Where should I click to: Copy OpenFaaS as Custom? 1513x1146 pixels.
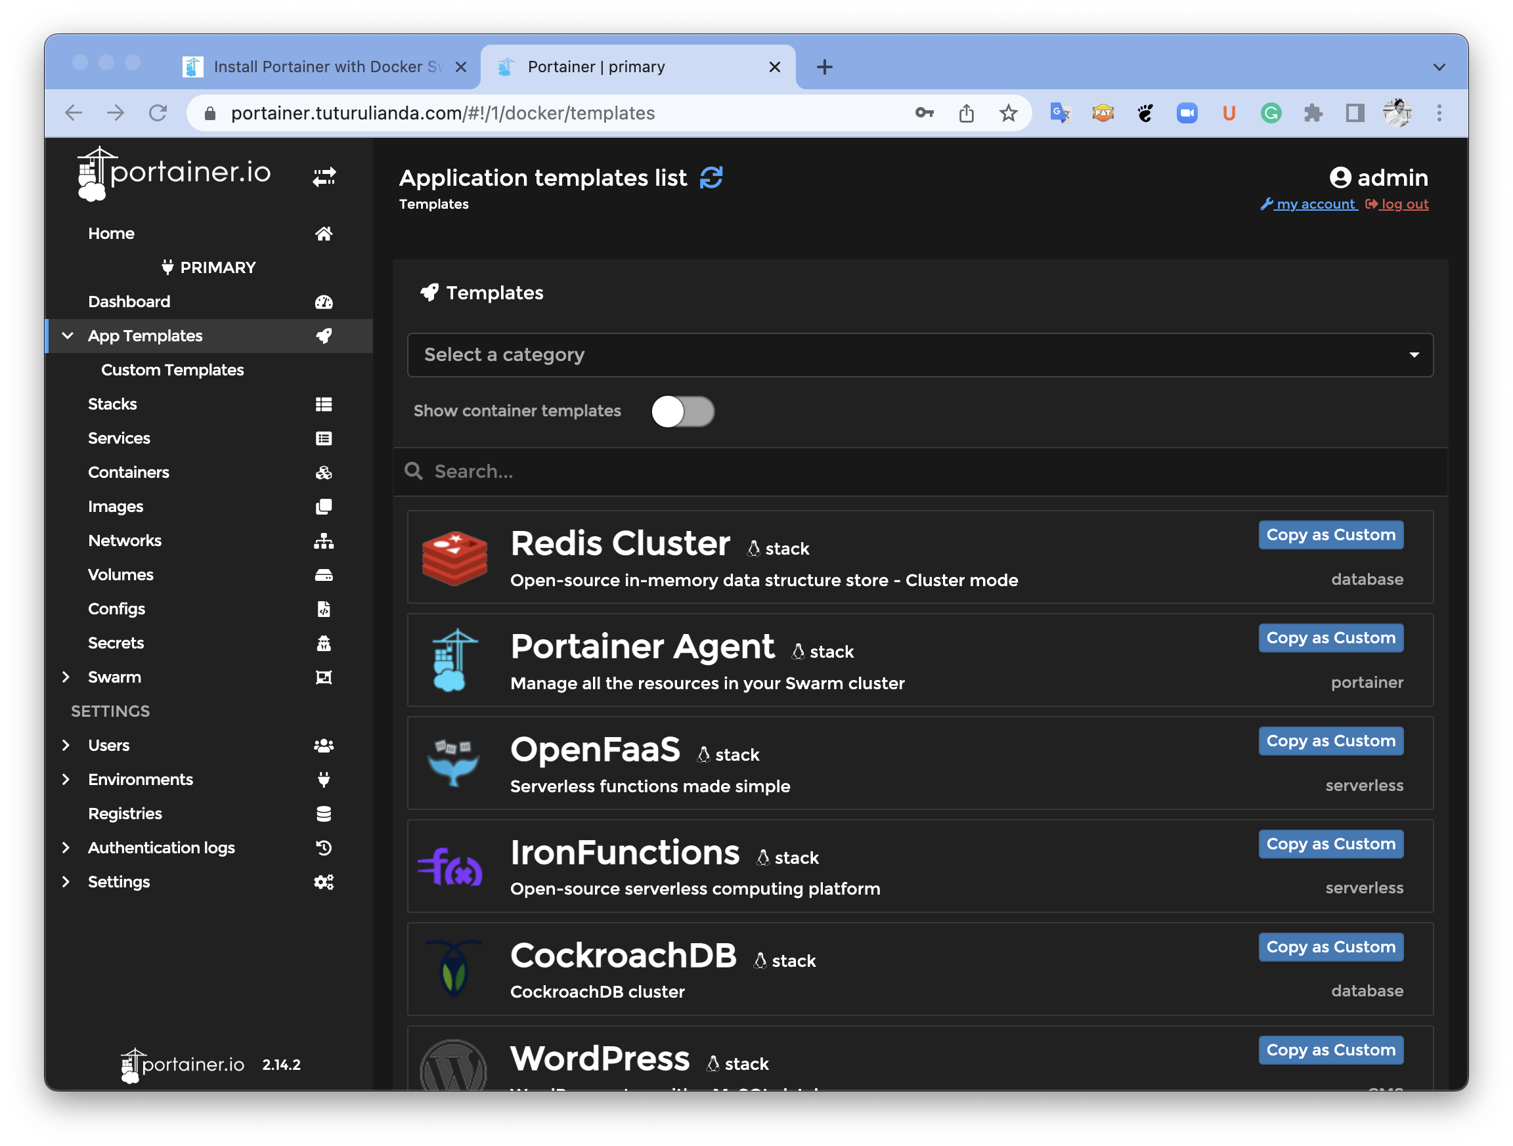pyautogui.click(x=1330, y=741)
